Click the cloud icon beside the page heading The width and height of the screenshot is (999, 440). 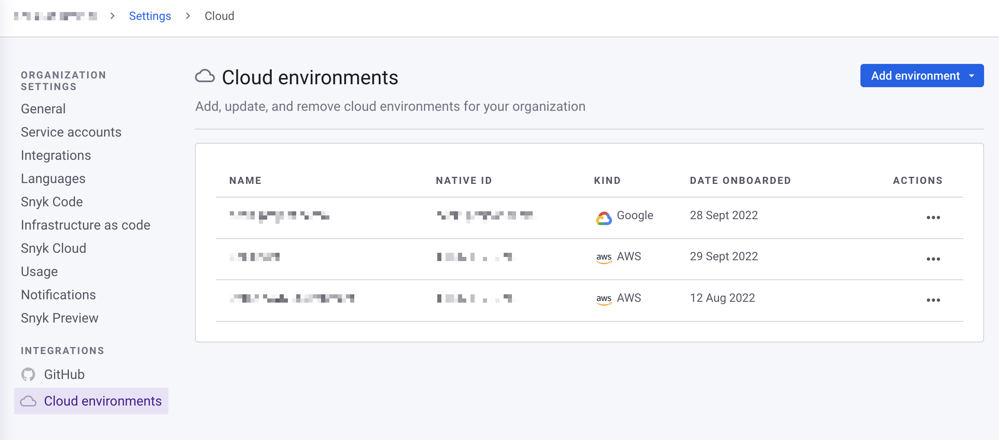coord(205,77)
